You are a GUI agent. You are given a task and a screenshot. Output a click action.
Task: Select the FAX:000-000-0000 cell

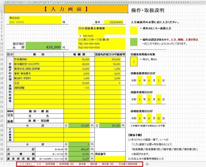tap(102, 47)
